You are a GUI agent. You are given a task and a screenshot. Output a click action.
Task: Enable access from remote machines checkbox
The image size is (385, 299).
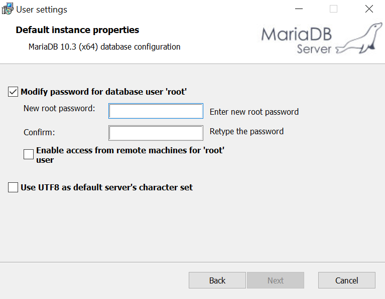click(x=29, y=154)
